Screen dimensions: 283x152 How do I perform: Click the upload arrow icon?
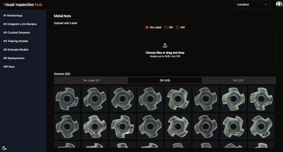pos(165,46)
